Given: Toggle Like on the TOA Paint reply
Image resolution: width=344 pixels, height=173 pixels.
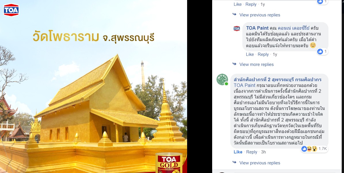Looking at the screenshot, I should 250,54.
